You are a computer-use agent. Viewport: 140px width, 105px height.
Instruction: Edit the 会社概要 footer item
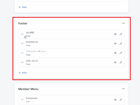[121, 34]
